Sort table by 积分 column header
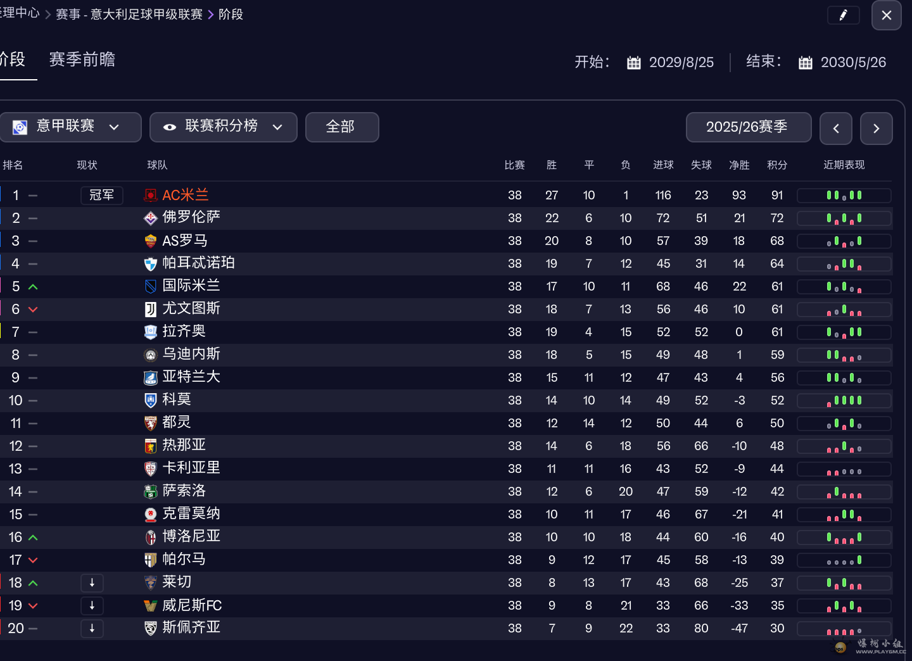Viewport: 912px width, 661px height. tap(777, 165)
